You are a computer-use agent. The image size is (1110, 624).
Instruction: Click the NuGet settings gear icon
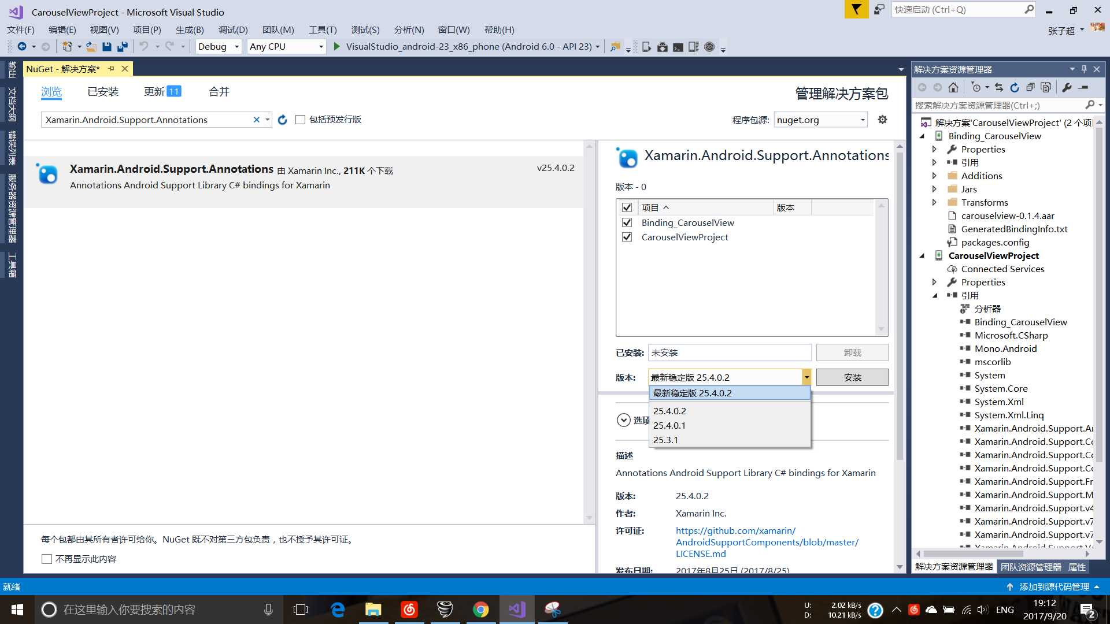882,120
